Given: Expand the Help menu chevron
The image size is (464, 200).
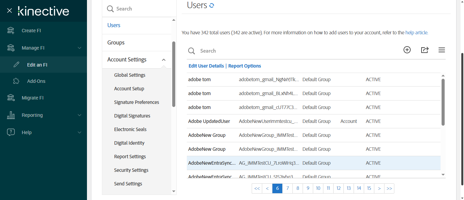Looking at the screenshot, I should (79, 132).
